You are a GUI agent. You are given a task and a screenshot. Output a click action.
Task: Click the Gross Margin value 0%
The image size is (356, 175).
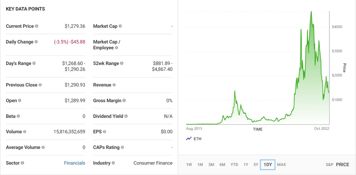point(169,101)
